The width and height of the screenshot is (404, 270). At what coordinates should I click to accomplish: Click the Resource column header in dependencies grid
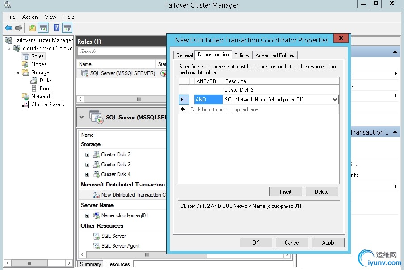[x=281, y=81]
